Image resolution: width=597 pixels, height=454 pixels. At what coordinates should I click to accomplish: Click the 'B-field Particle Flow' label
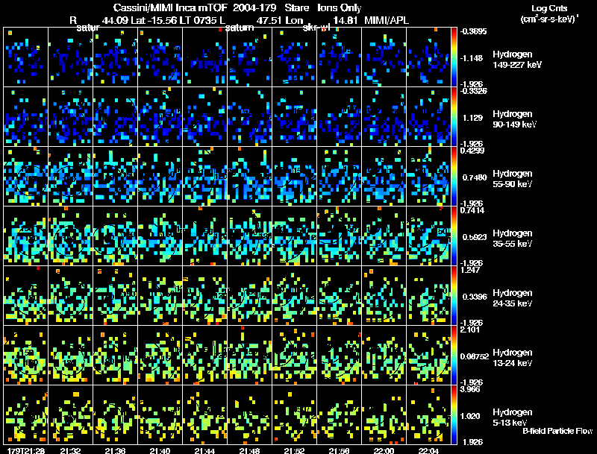557,431
